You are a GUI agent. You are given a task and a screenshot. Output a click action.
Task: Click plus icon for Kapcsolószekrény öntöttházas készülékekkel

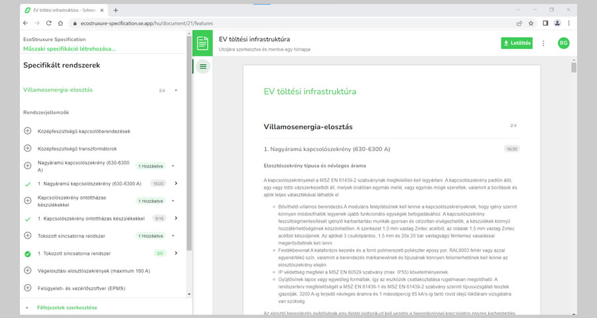click(27, 201)
